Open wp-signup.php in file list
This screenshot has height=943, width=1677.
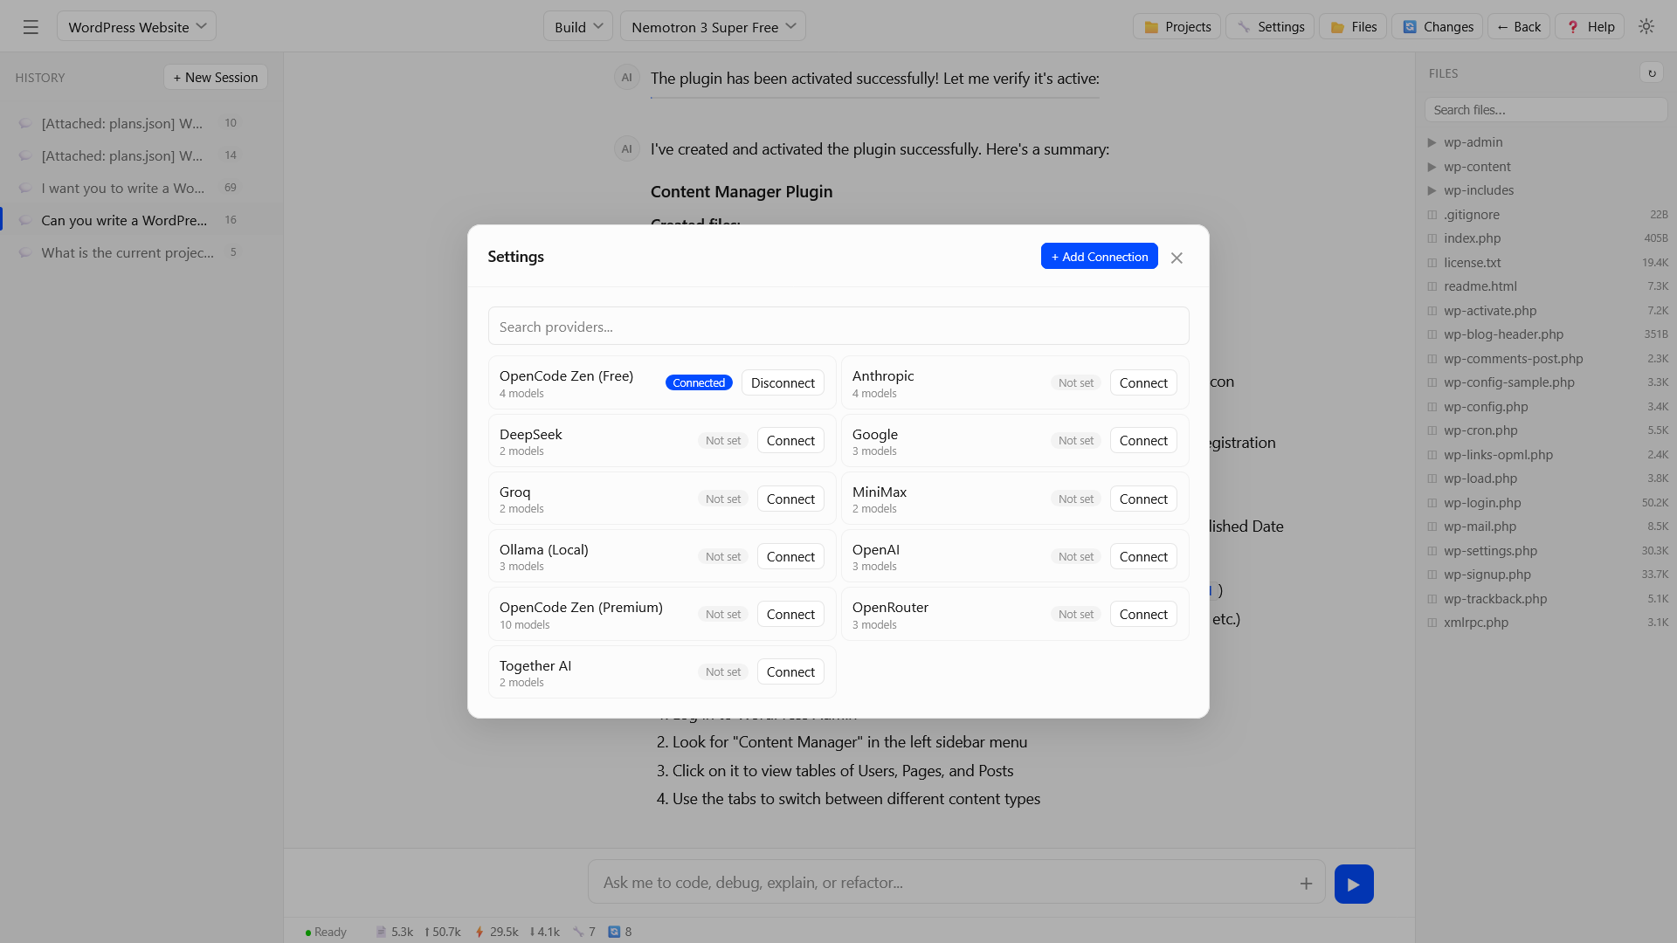(x=1547, y=575)
